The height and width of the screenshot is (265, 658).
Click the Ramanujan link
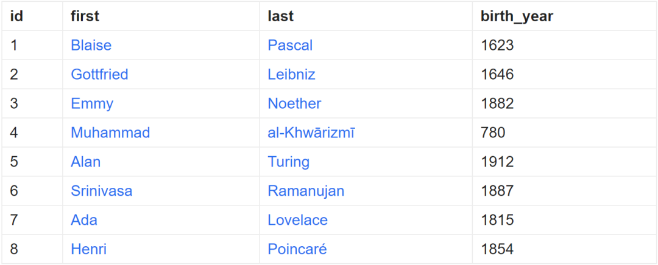[x=306, y=191]
